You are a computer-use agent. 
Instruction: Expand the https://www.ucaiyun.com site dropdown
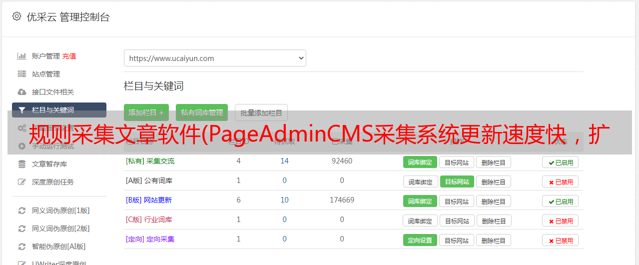coord(215,58)
